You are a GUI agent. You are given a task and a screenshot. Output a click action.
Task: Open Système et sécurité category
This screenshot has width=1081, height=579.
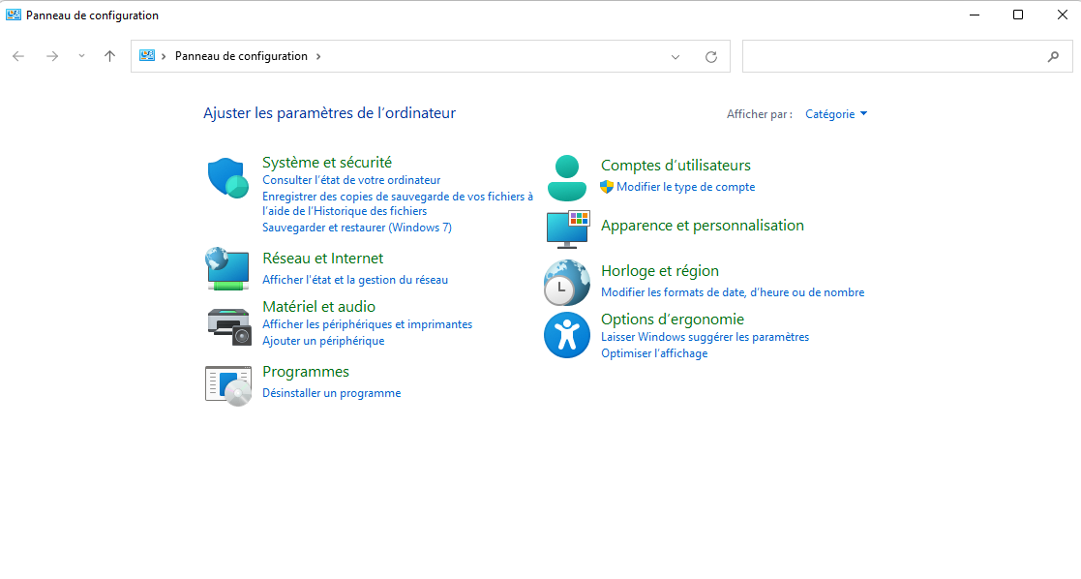[327, 162]
